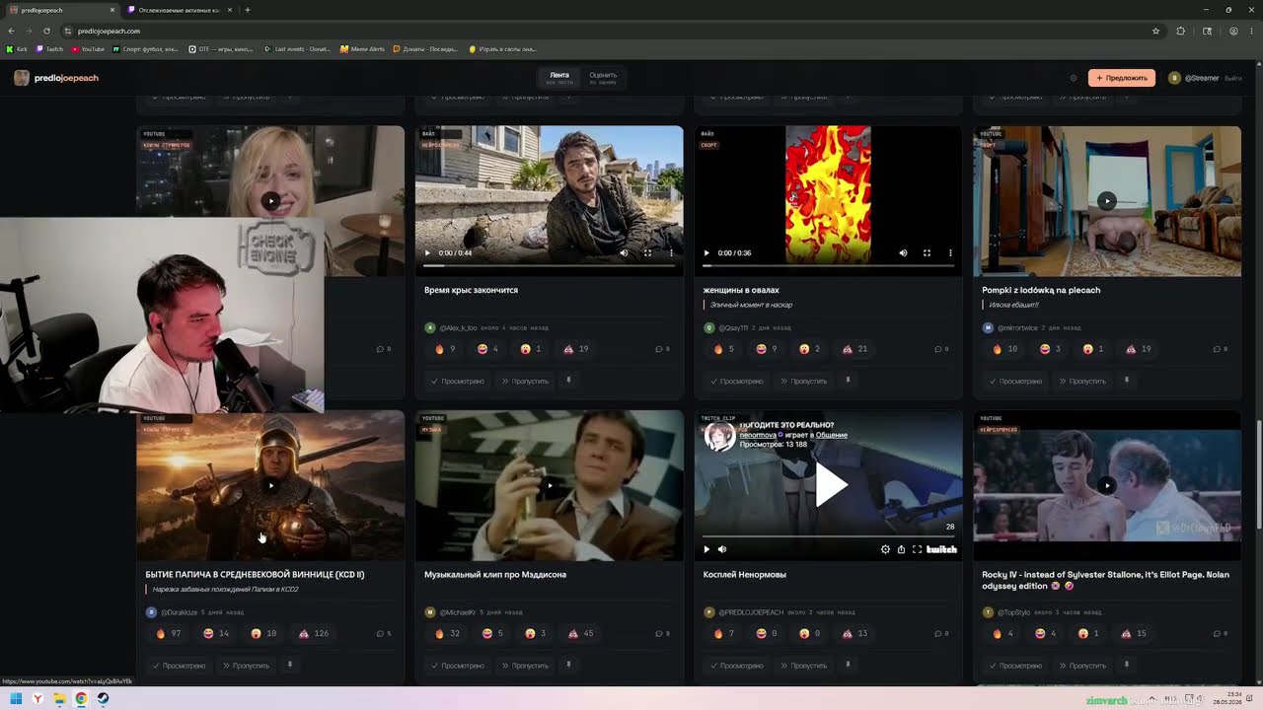Click poop reaction on 'БЫТИЕ ПАПИЧА' card
The image size is (1263, 710).
(x=315, y=633)
